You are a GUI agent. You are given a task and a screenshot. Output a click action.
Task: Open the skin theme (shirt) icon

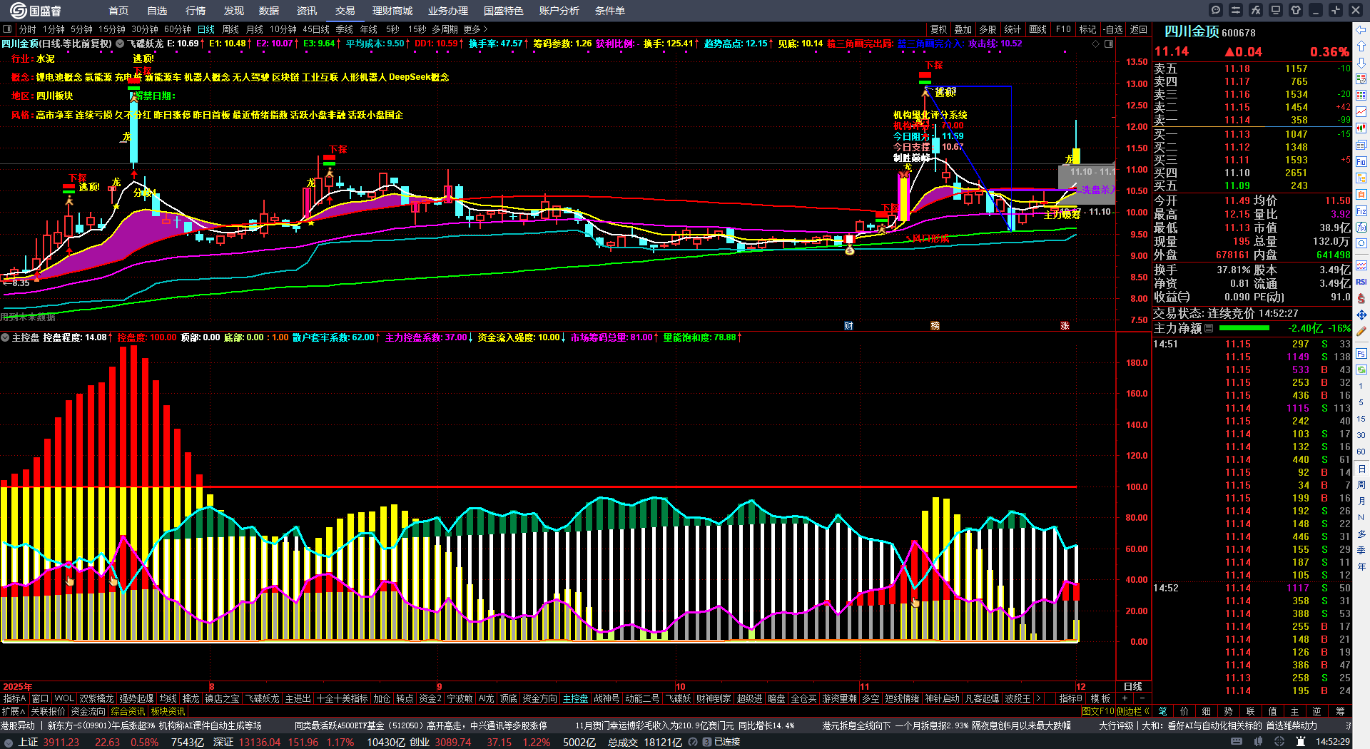(x=1296, y=10)
